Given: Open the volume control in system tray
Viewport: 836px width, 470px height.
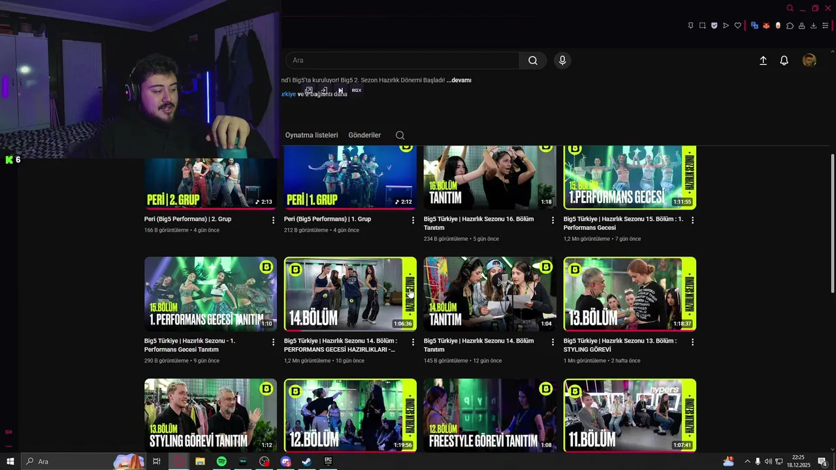Looking at the screenshot, I should click(768, 462).
